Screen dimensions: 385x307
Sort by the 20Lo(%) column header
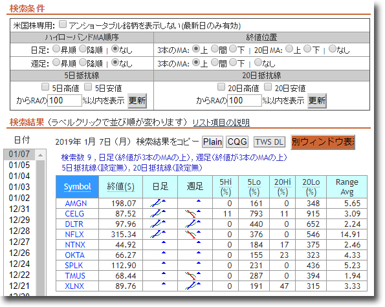[x=311, y=187]
